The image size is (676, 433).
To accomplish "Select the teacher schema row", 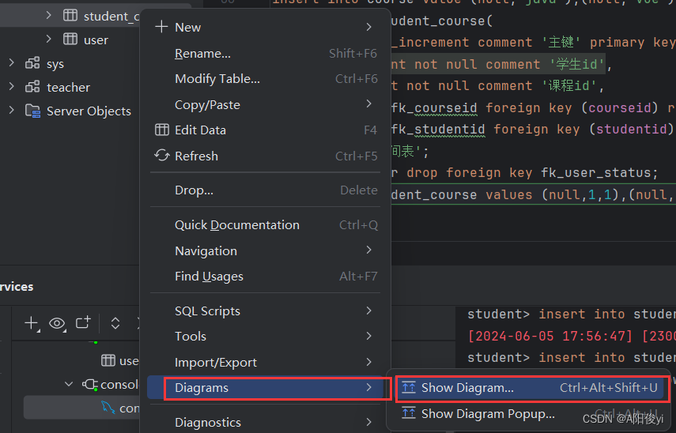I will (x=71, y=88).
